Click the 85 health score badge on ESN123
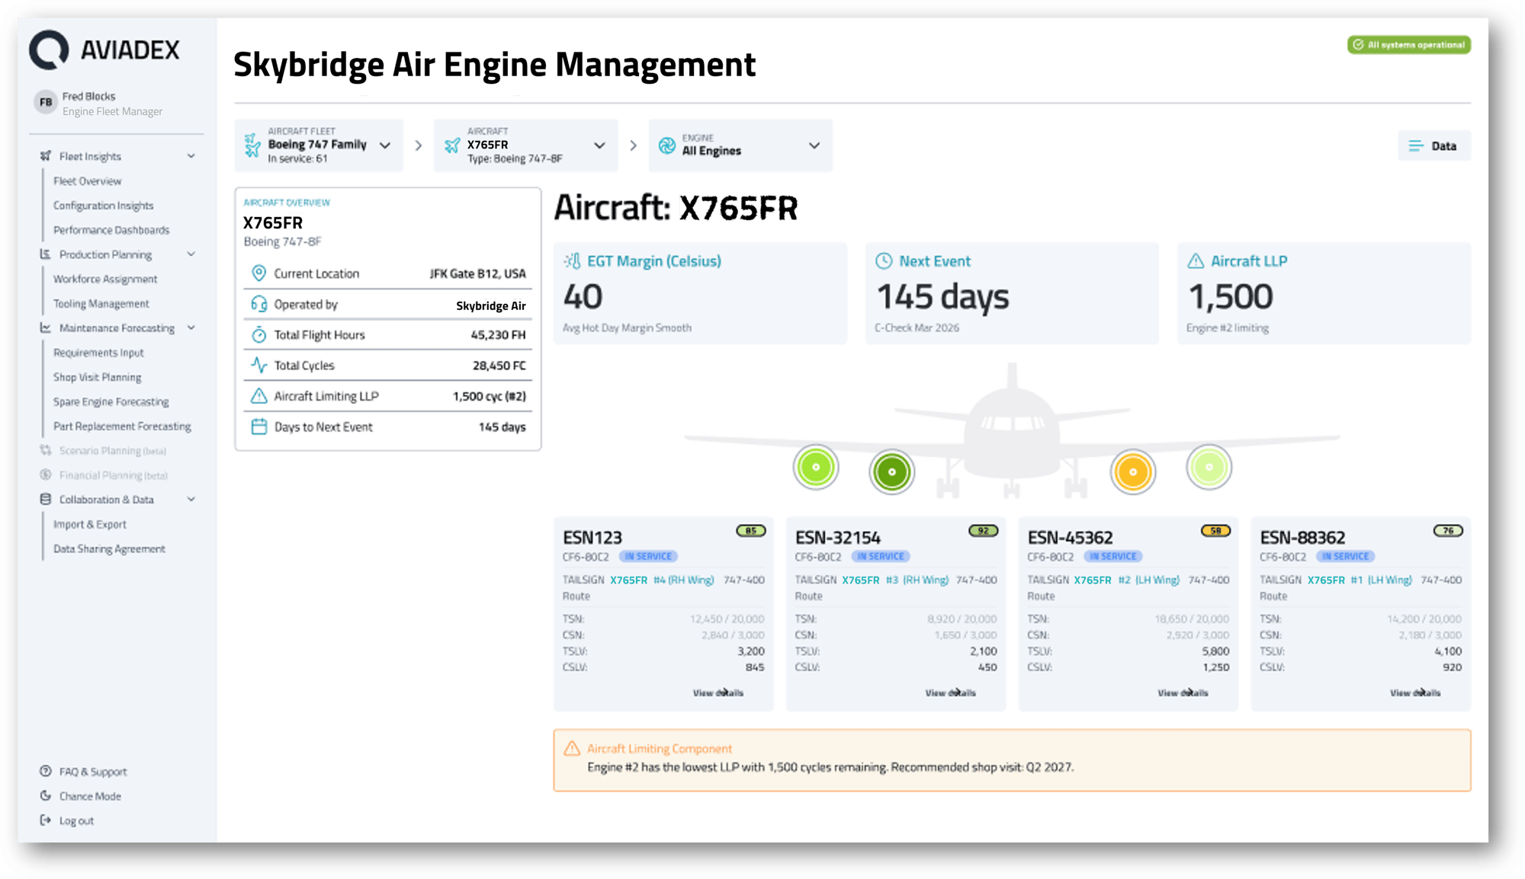 751,531
